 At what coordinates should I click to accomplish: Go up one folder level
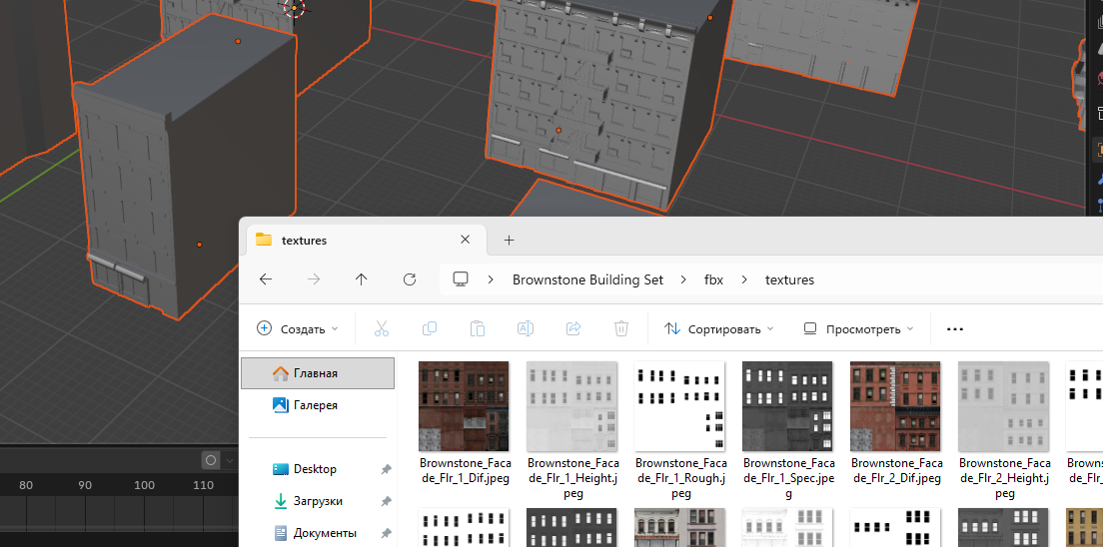pyautogui.click(x=362, y=279)
